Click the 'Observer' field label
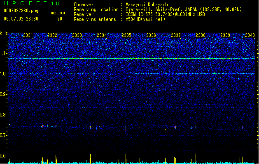Viewport: 259px width, 164px height. (x=84, y=5)
